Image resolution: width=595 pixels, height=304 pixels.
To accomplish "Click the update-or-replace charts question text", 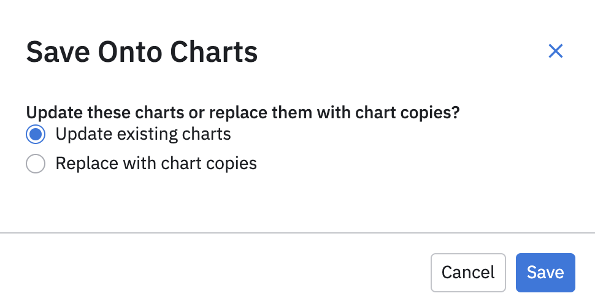I will [x=243, y=113].
